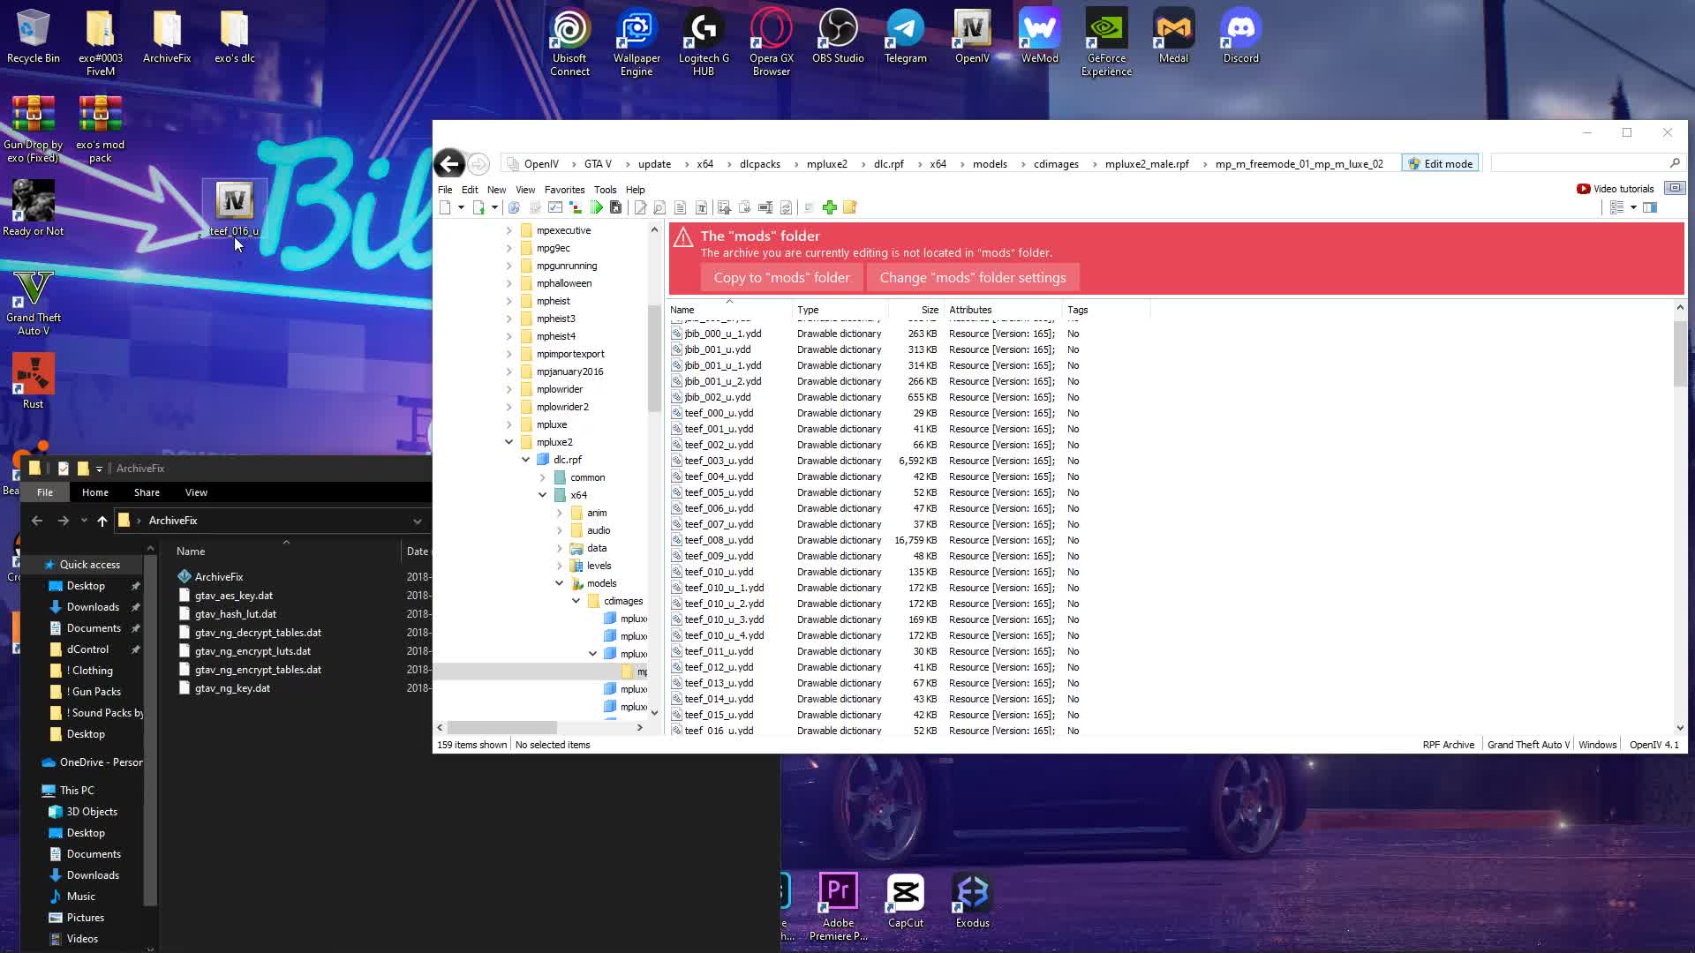Click the back arrow navigation button
This screenshot has width=1695, height=953.
coord(449,163)
